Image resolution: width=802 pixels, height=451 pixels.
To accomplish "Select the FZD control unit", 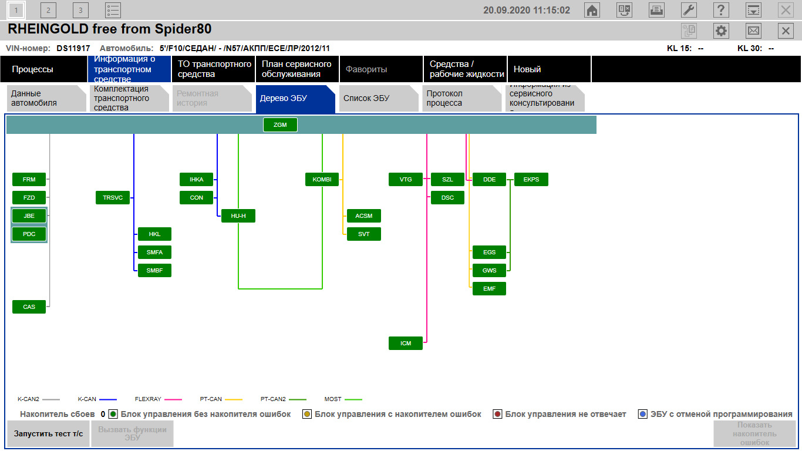I will [29, 198].
